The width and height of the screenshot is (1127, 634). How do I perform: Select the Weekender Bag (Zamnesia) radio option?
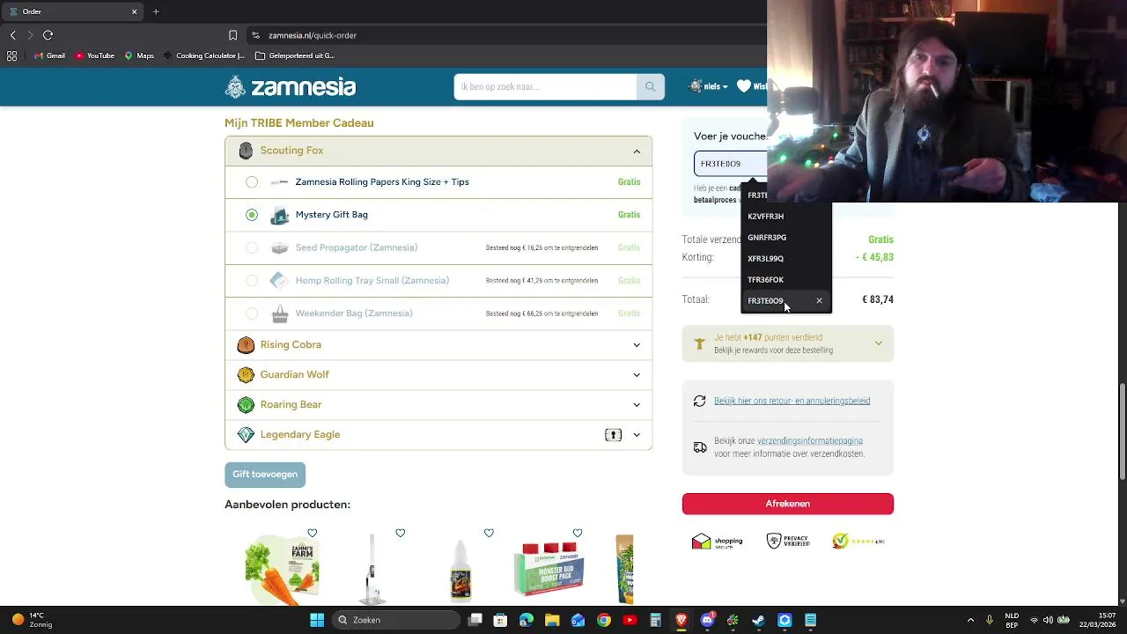pyautogui.click(x=252, y=313)
